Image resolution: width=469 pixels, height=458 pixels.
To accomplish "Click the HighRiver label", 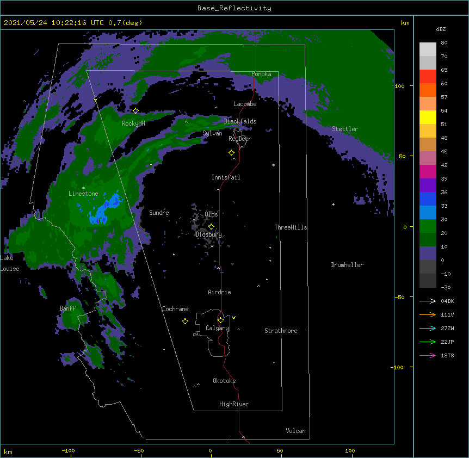I will point(234,404).
